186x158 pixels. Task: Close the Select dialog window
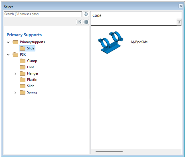pyautogui.click(x=181, y=6)
